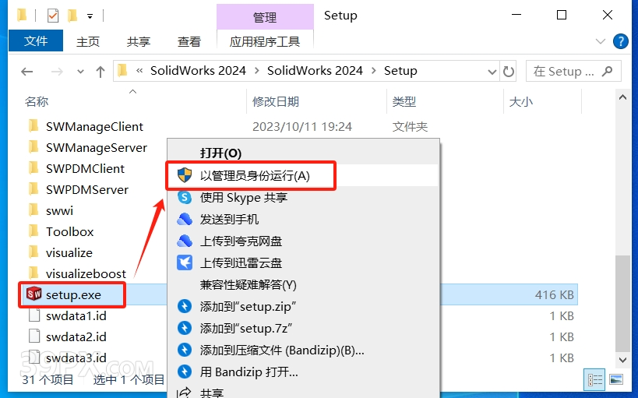
Task: Open the 查看 ribbon tab
Action: (189, 41)
